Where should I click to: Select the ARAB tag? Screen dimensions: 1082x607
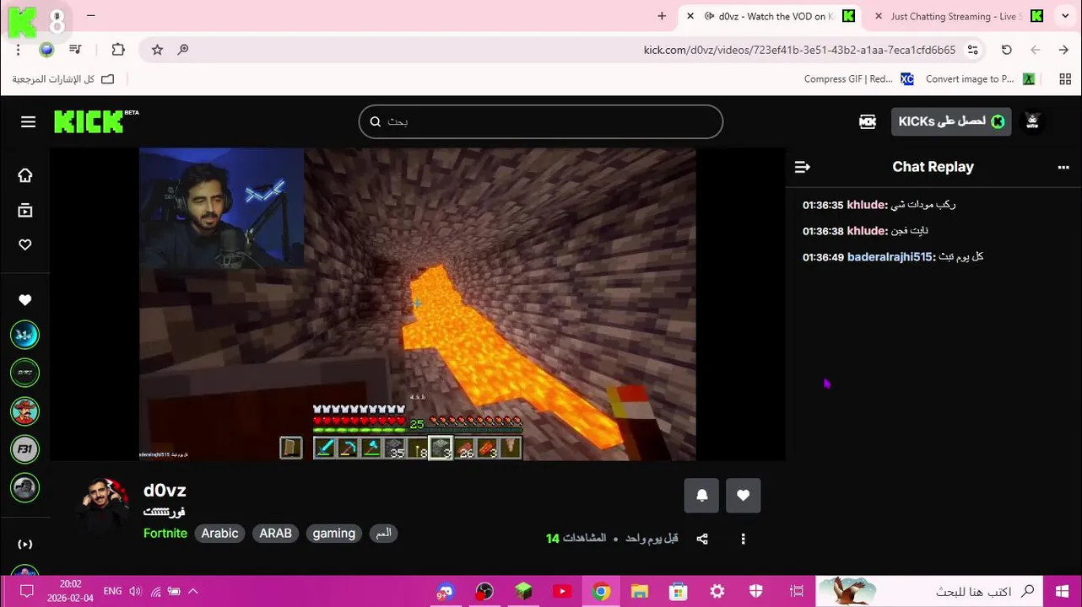pyautogui.click(x=275, y=534)
